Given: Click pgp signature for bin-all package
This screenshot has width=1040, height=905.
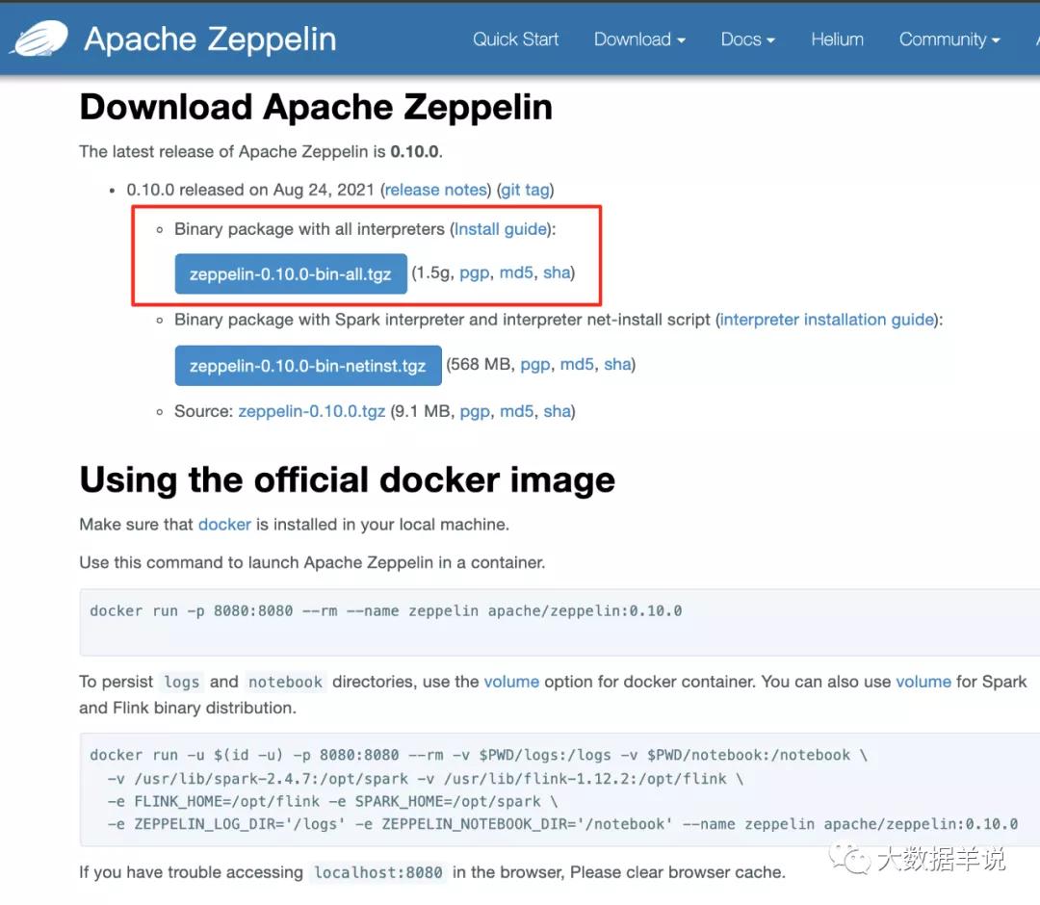Looking at the screenshot, I should 475,272.
